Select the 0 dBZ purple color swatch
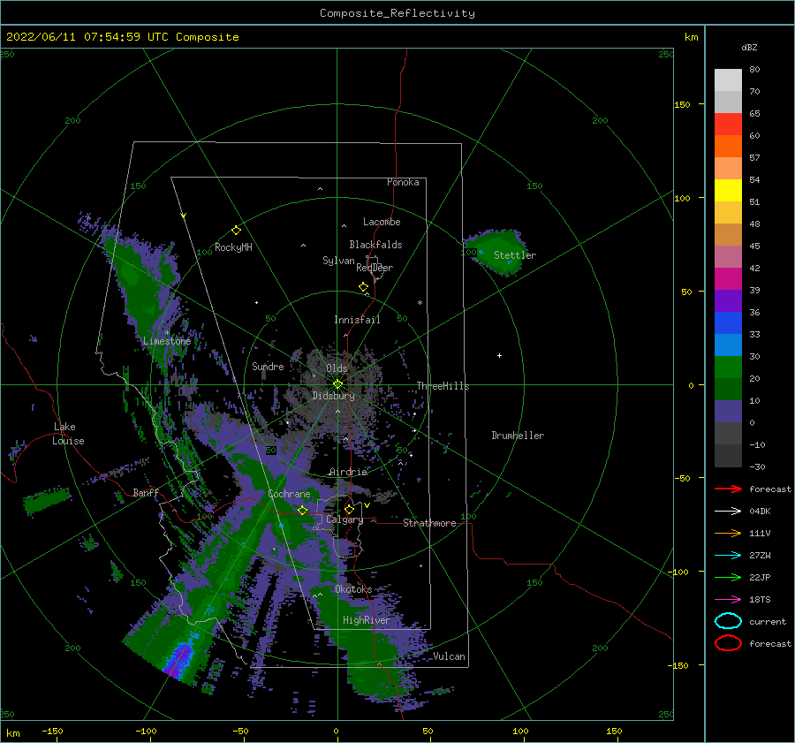 (728, 411)
